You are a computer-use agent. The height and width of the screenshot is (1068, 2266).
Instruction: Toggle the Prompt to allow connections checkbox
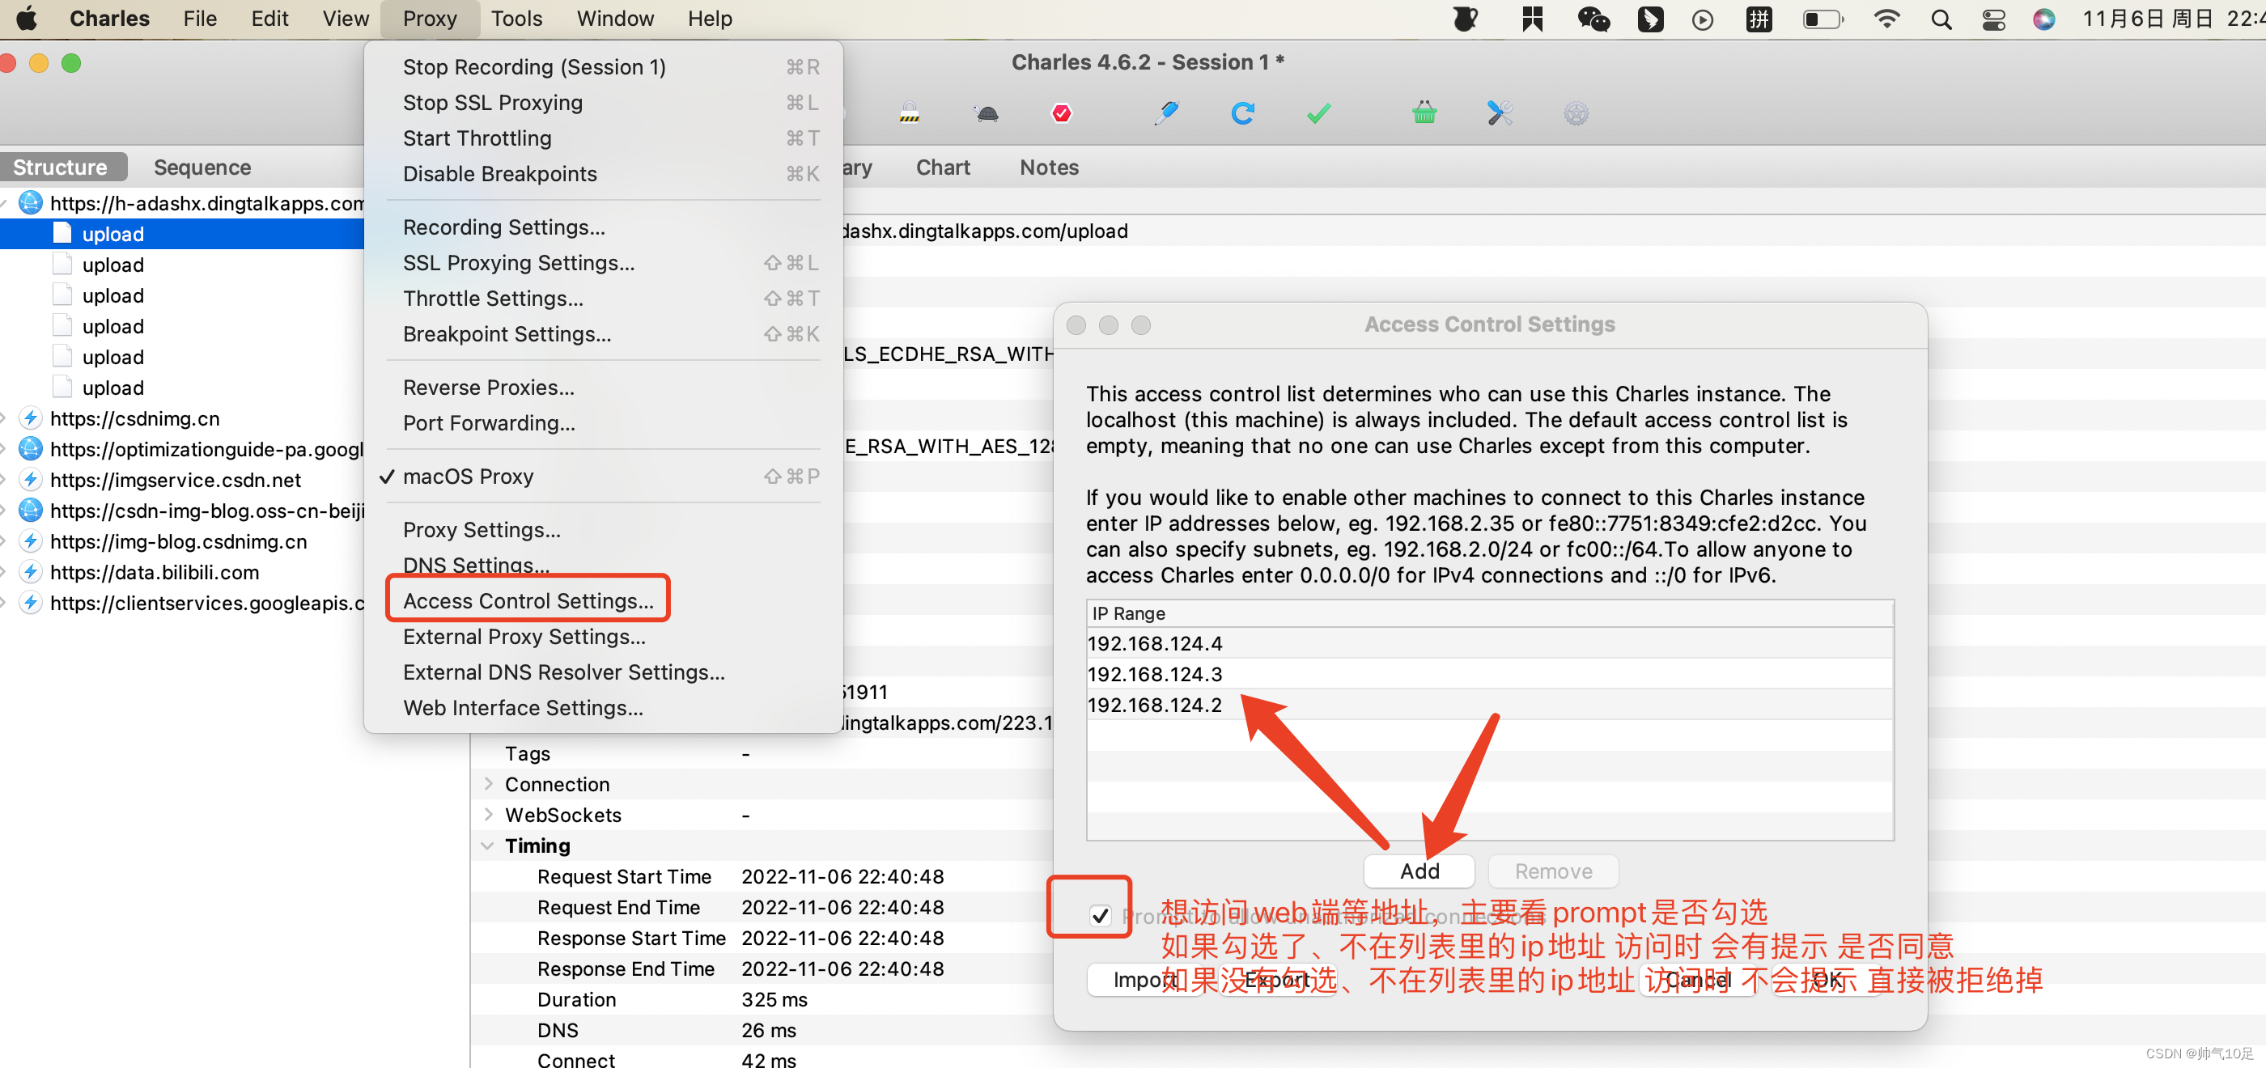tap(1100, 916)
